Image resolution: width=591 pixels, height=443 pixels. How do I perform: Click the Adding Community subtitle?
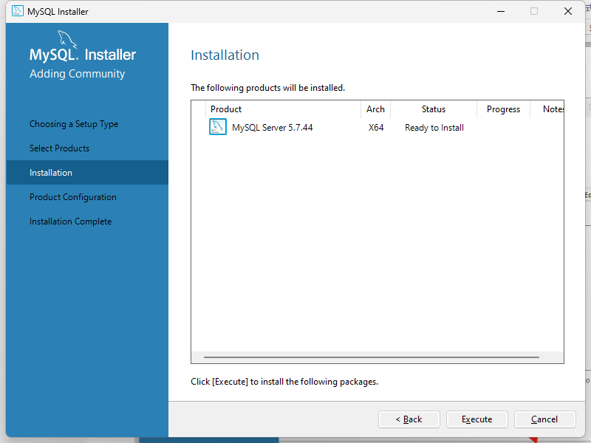coord(78,74)
